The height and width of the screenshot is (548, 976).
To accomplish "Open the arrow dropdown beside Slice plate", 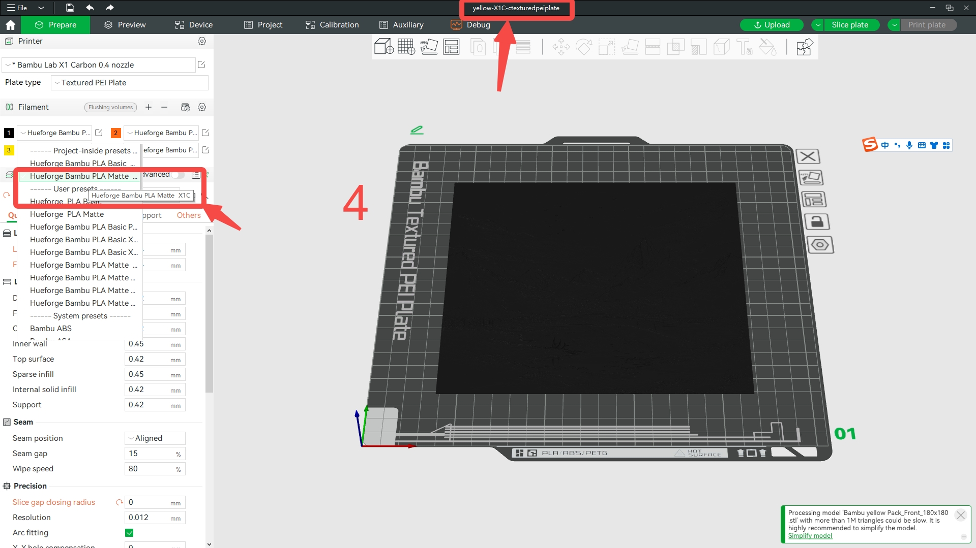I will 818,25.
